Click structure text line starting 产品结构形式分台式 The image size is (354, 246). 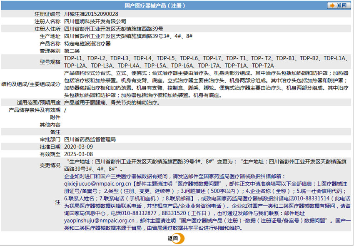[x=206, y=73]
